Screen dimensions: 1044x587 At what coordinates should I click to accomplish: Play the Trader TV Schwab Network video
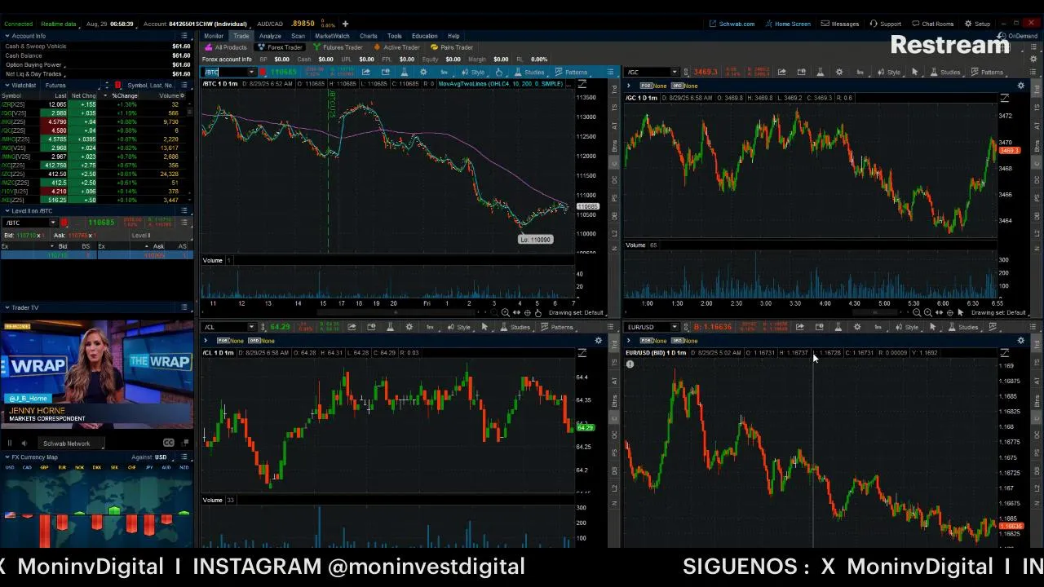pyautogui.click(x=10, y=444)
